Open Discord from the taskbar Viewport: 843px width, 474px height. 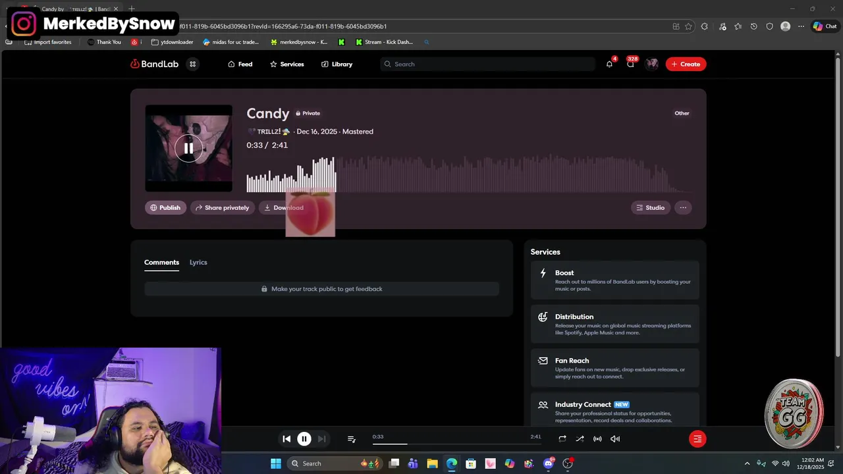click(549, 463)
